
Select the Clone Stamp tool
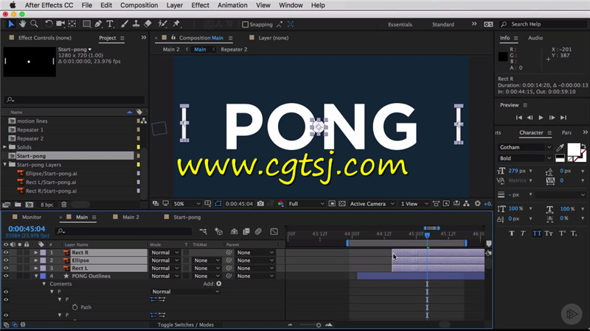[136, 24]
